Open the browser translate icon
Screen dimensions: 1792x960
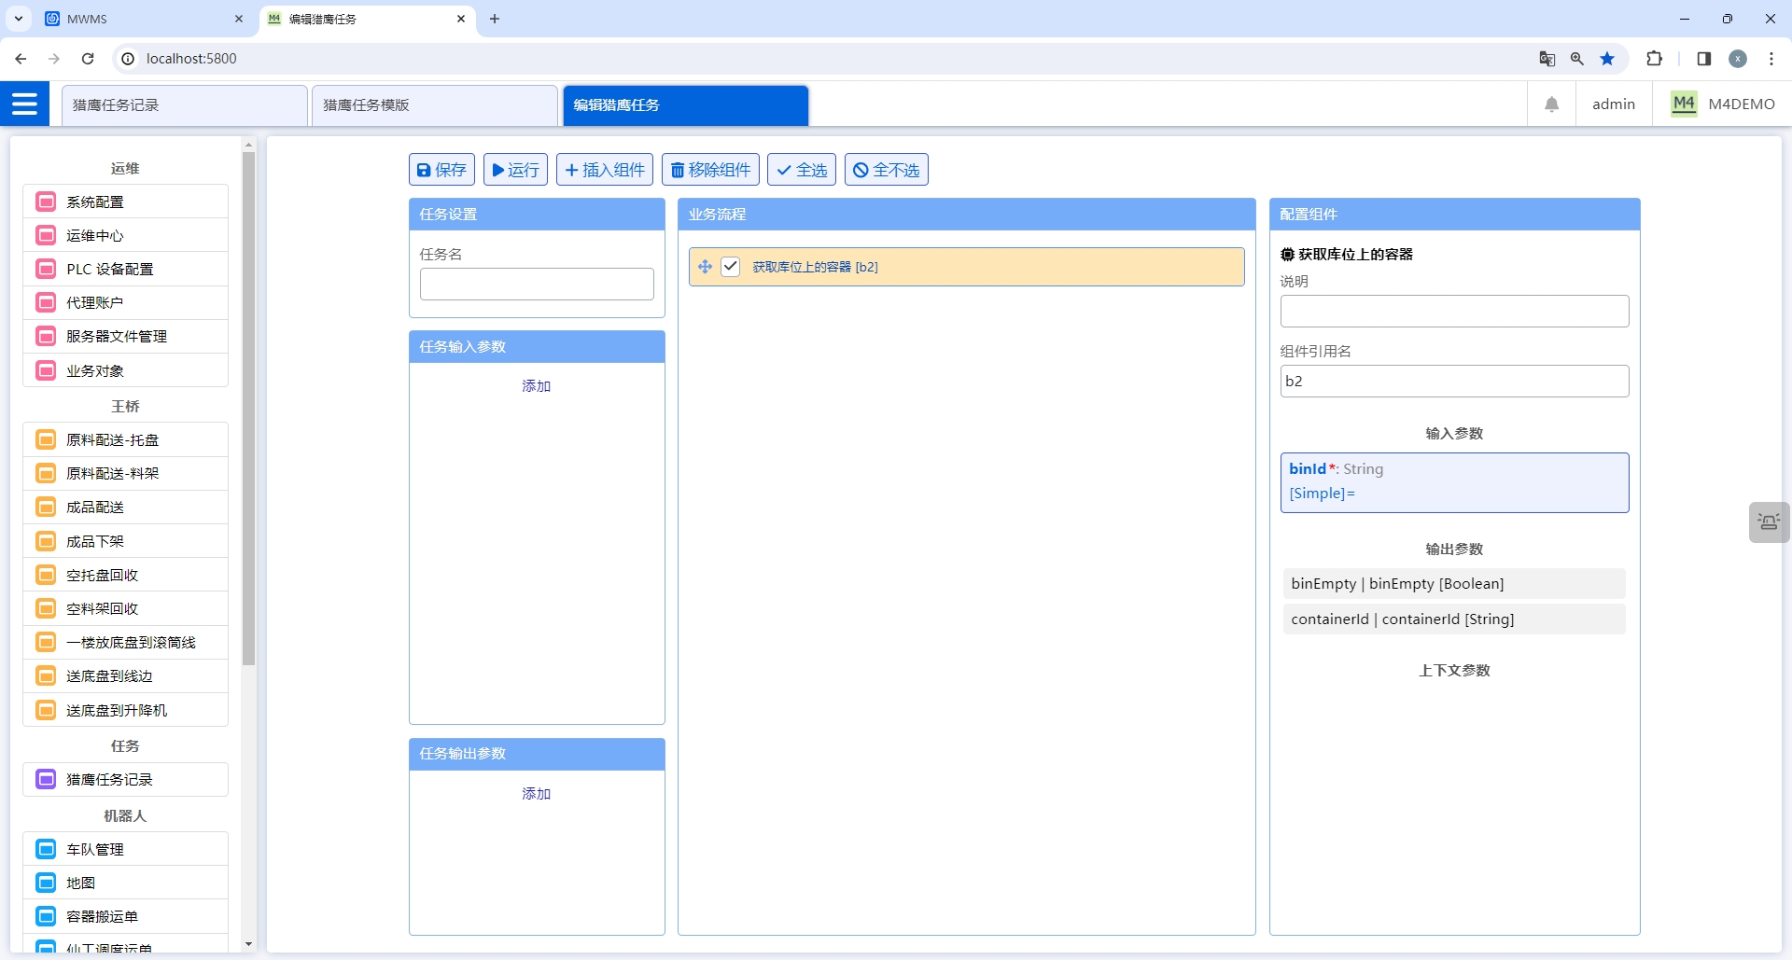point(1547,59)
